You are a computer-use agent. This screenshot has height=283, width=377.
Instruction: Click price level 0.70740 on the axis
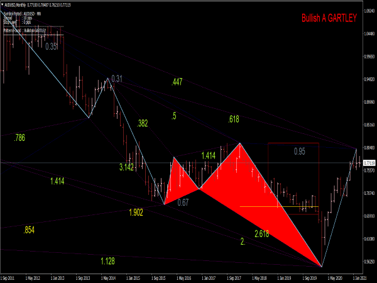point(369,193)
